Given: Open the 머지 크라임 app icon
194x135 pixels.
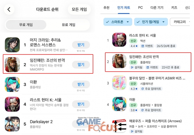Looking at the screenshot, I should point(12,45).
